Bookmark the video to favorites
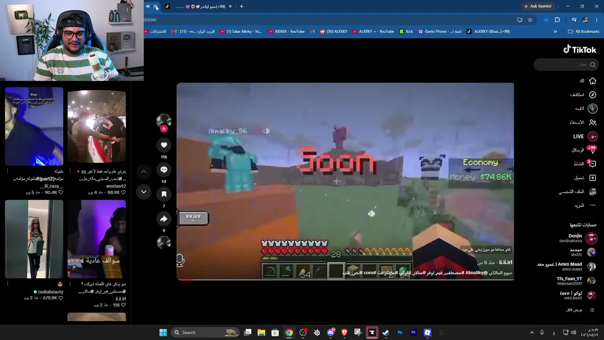The height and width of the screenshot is (340, 604). tap(164, 194)
